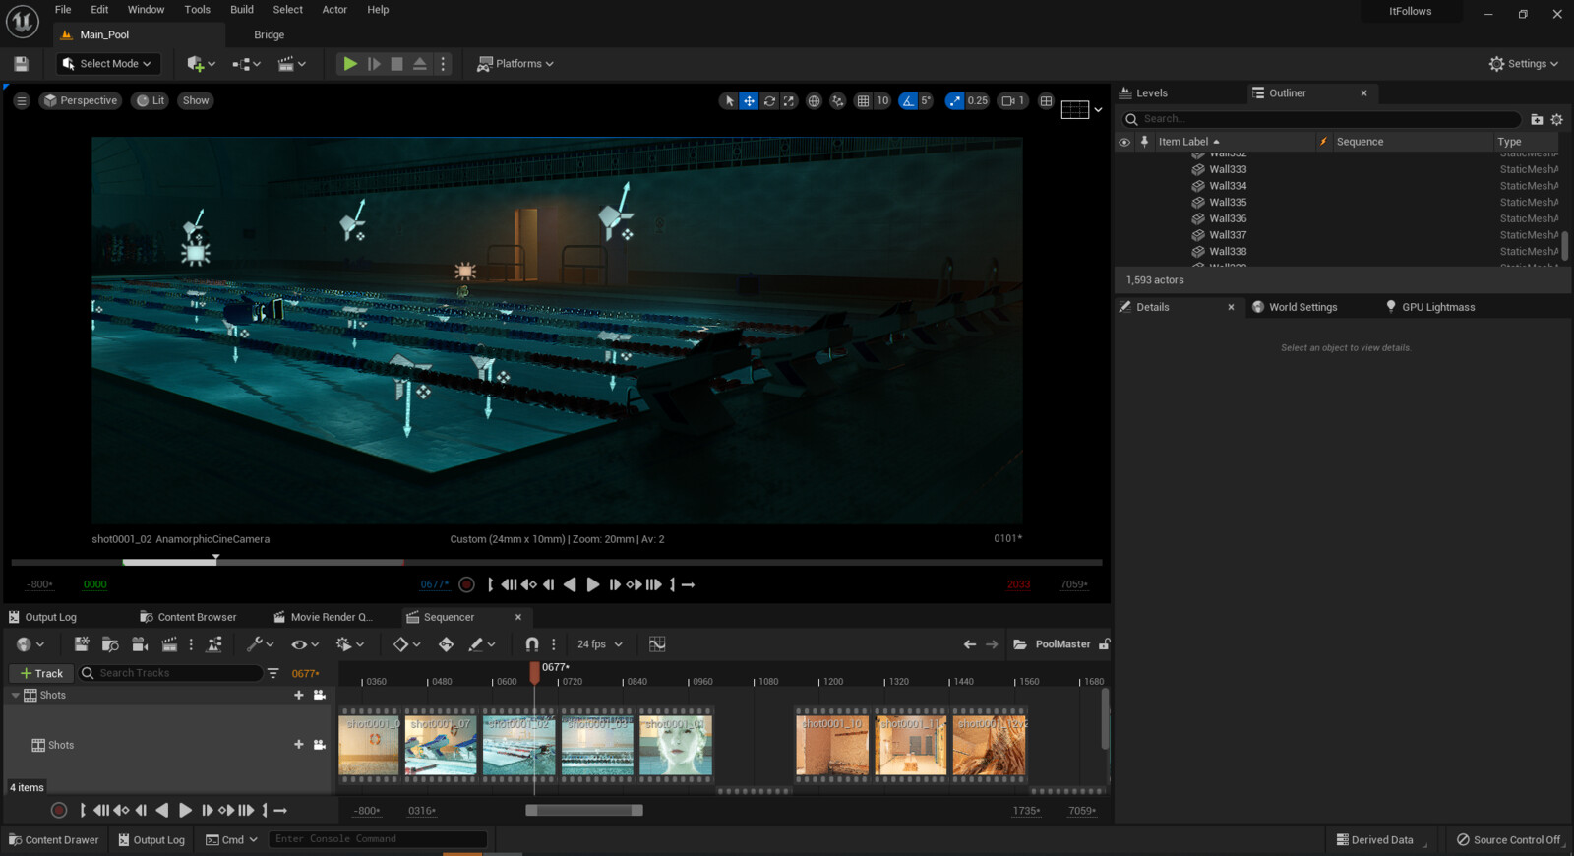This screenshot has width=1574, height=856.
Task: Click the add Track button
Action: coord(40,673)
